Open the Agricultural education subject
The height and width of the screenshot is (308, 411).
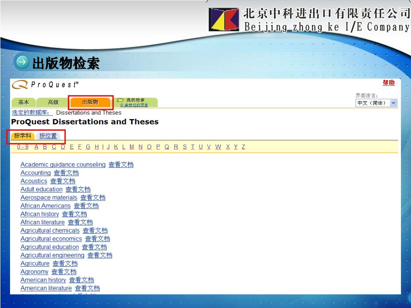(x=49, y=247)
